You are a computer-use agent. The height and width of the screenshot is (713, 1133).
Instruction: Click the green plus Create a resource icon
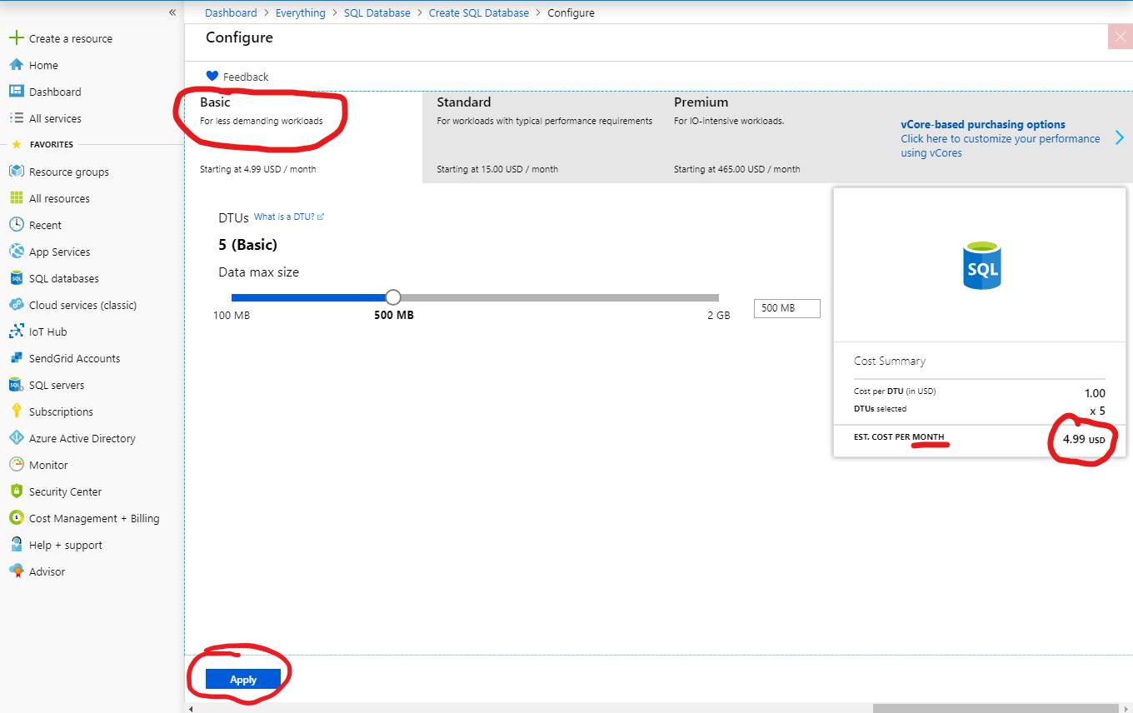16,38
